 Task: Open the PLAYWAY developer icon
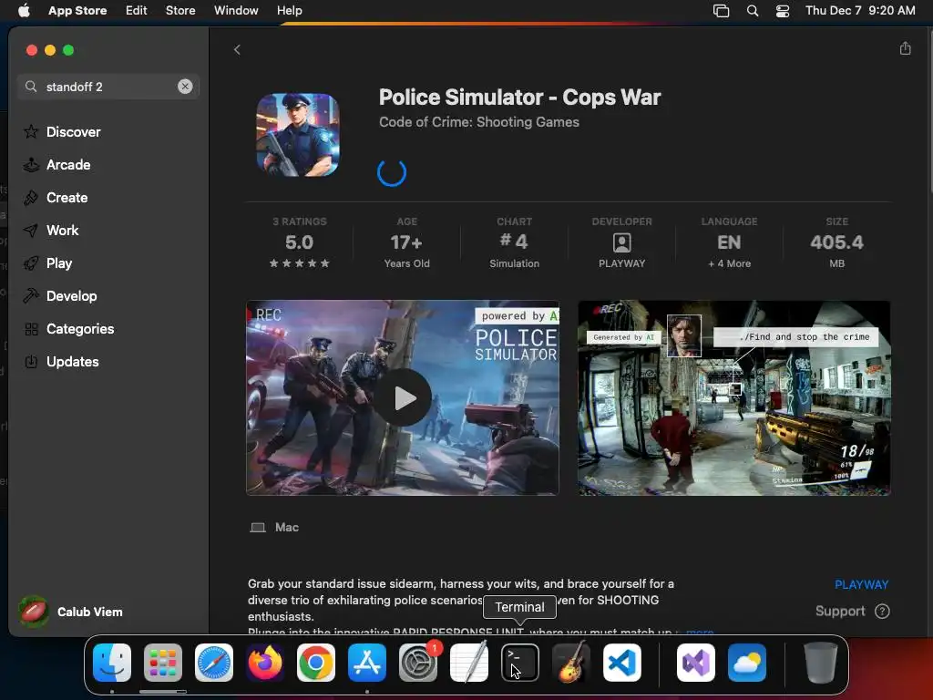pos(621,242)
